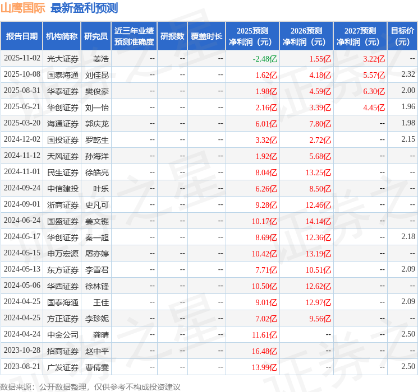Screen dimensions: 418x392
Task: Click the 数据来源 footer disclaimer text
Action: pos(90,386)
